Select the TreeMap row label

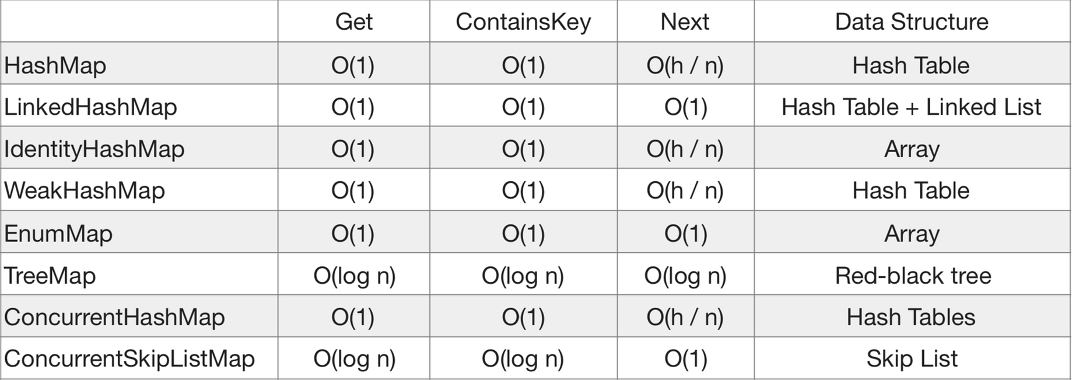(50, 276)
